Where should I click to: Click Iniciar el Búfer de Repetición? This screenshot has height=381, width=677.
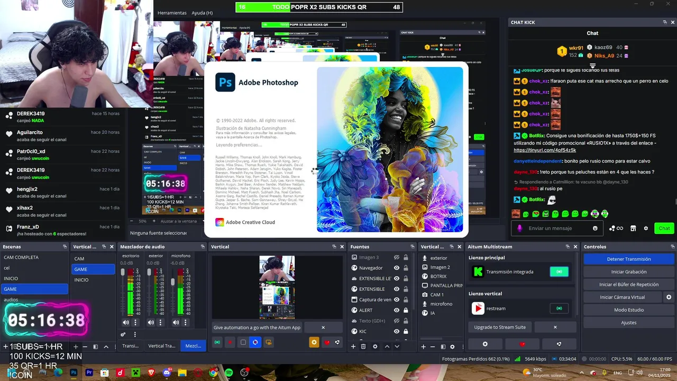629,285
